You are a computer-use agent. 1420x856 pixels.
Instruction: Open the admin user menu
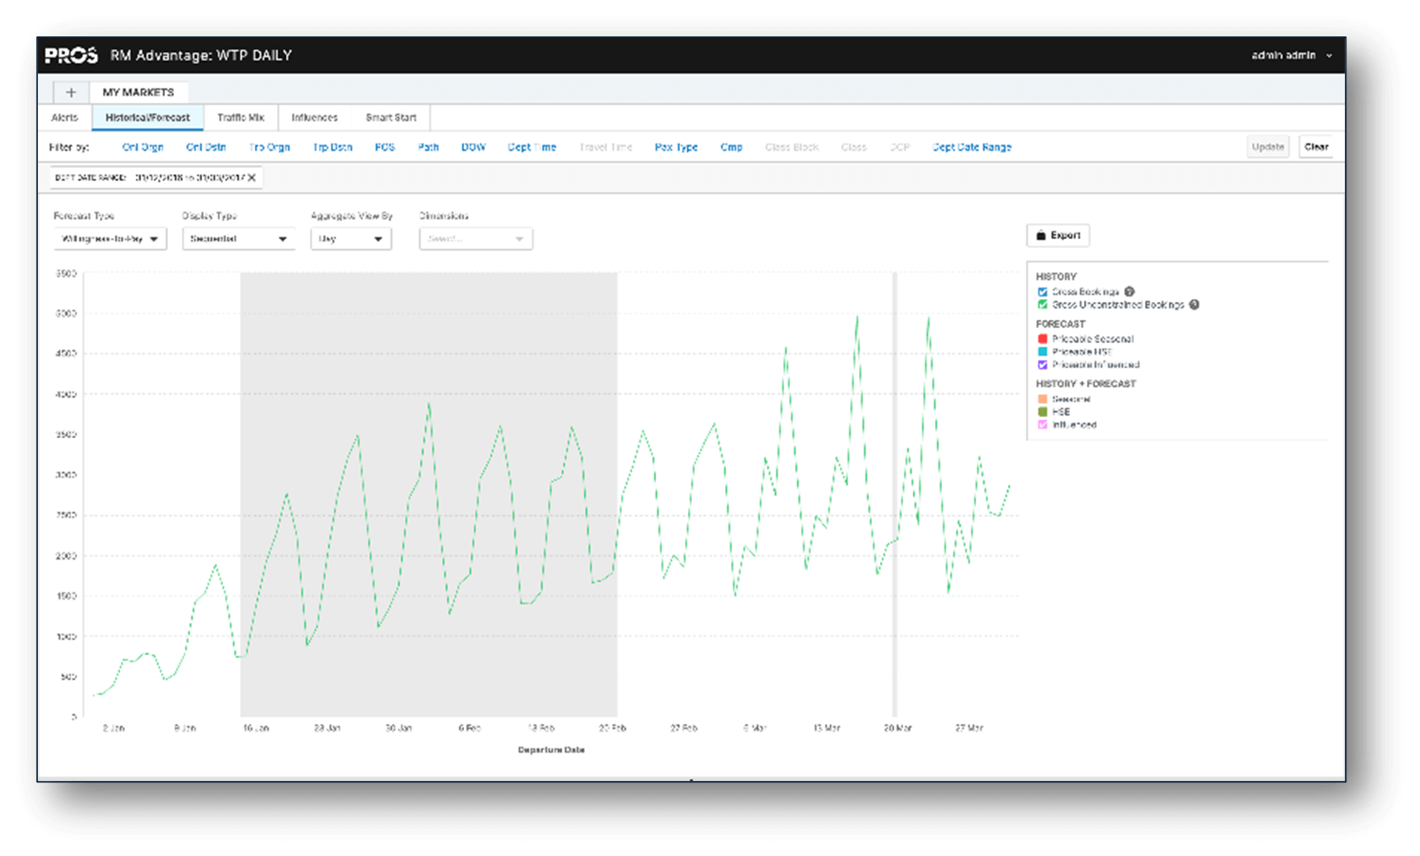pyautogui.click(x=1291, y=55)
